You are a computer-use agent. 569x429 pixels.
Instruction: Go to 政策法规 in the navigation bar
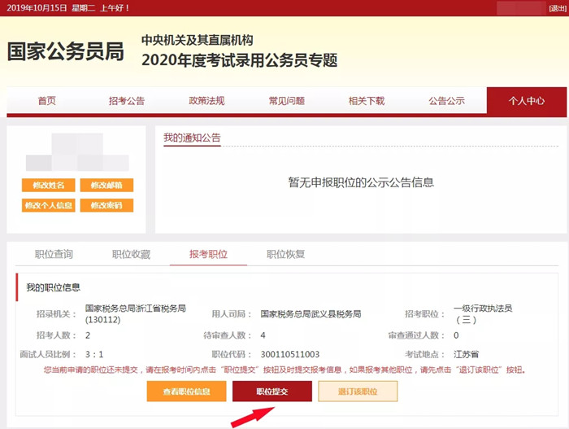[x=206, y=101]
